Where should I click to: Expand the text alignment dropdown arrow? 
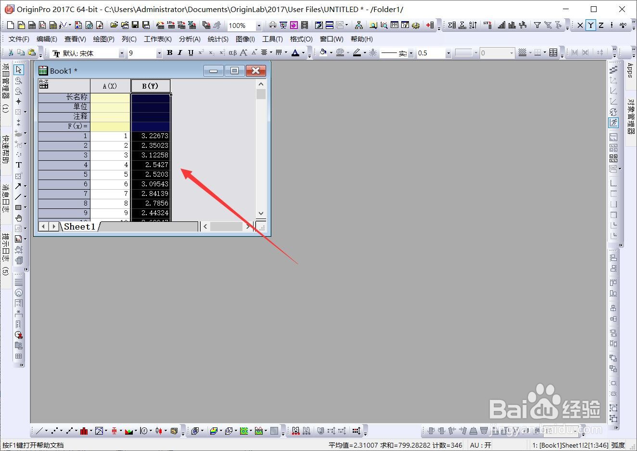(271, 53)
